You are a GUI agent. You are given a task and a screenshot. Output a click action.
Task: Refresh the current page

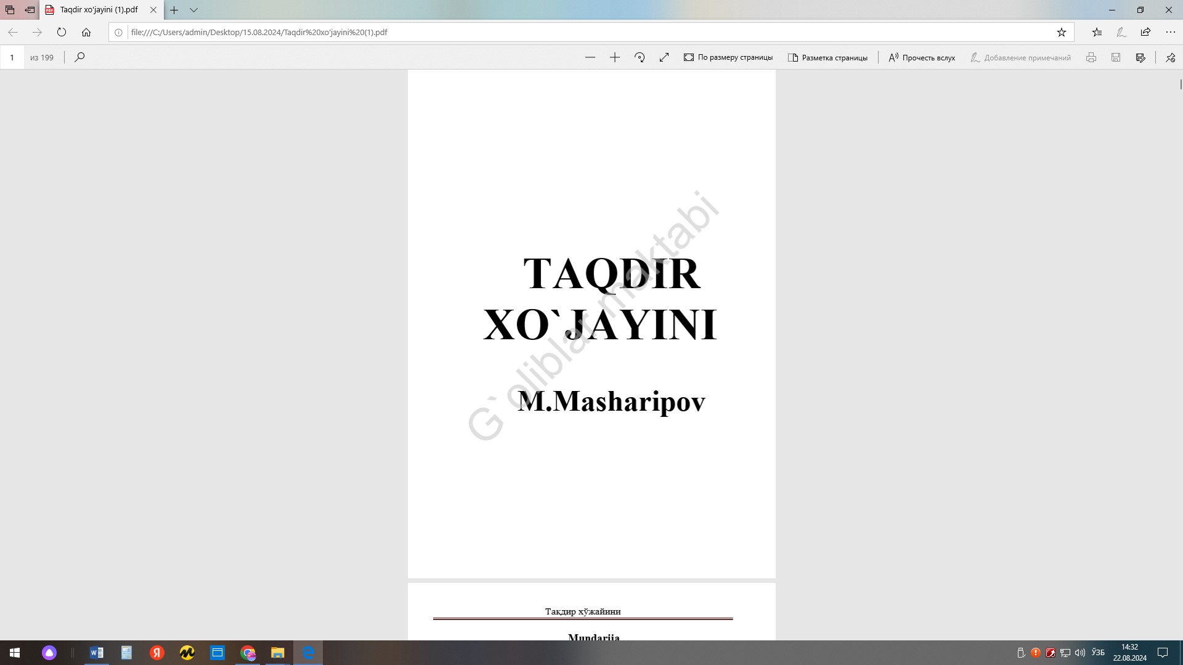click(x=62, y=32)
